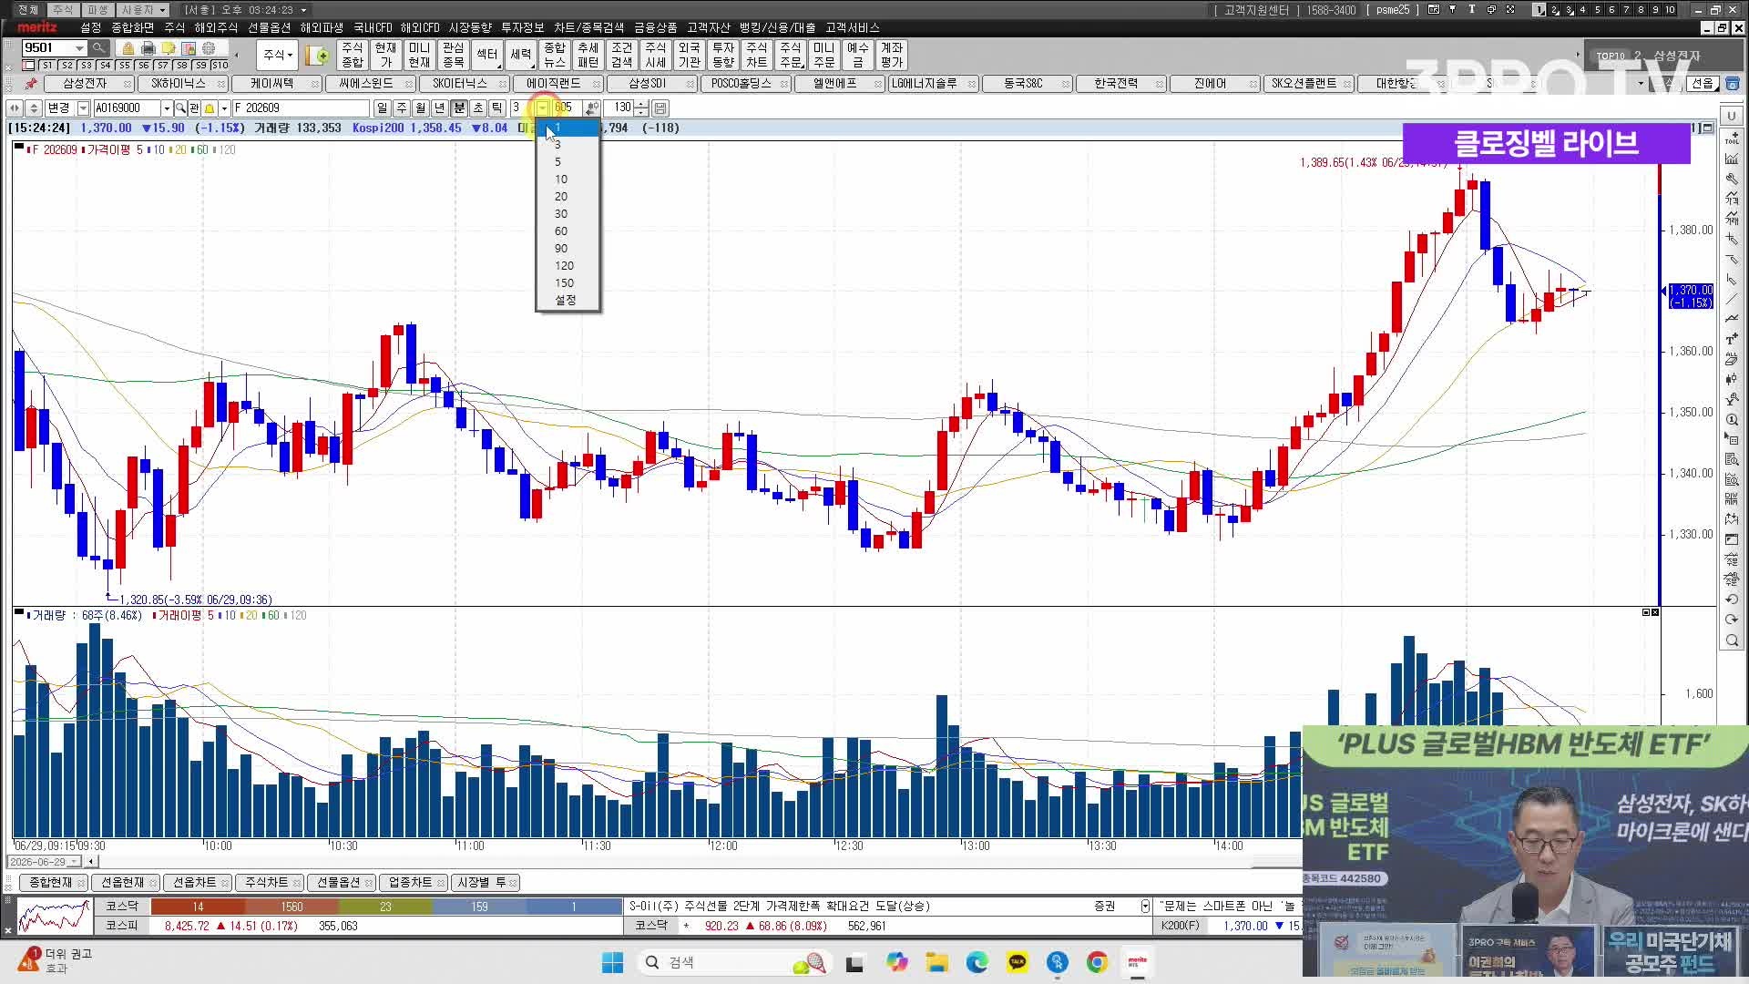Click the add-screen folder icon with green plus
The width and height of the screenshot is (1749, 984).
coord(318,56)
